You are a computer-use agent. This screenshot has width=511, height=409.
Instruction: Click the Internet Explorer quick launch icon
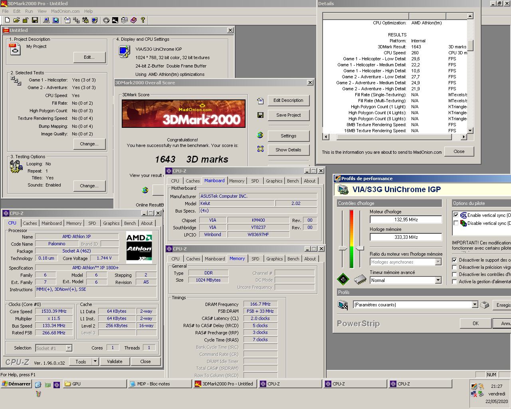coord(38,385)
